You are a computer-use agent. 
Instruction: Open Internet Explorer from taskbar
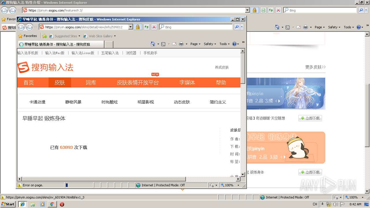click(23, 204)
